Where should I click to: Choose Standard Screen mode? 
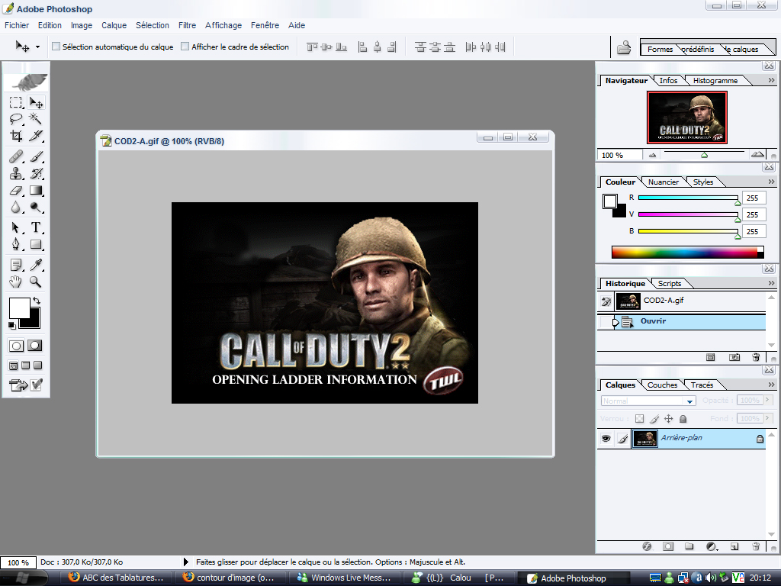coord(14,365)
